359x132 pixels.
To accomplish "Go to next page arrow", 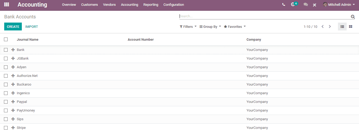I will tap(330, 27).
